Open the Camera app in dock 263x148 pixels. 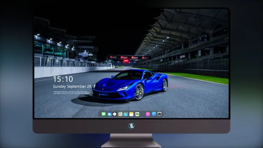[159, 114]
